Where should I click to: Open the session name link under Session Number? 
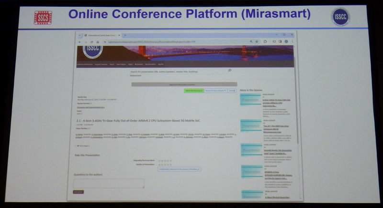pyautogui.click(x=90, y=107)
